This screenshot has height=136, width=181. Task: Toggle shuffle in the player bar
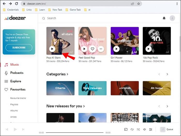point(138,129)
